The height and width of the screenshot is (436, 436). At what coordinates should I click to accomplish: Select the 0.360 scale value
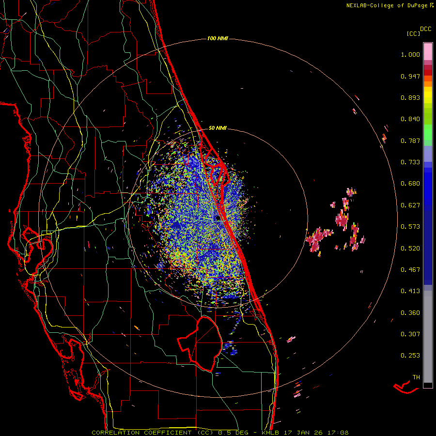click(410, 313)
